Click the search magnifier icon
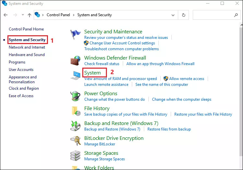 [236, 15]
